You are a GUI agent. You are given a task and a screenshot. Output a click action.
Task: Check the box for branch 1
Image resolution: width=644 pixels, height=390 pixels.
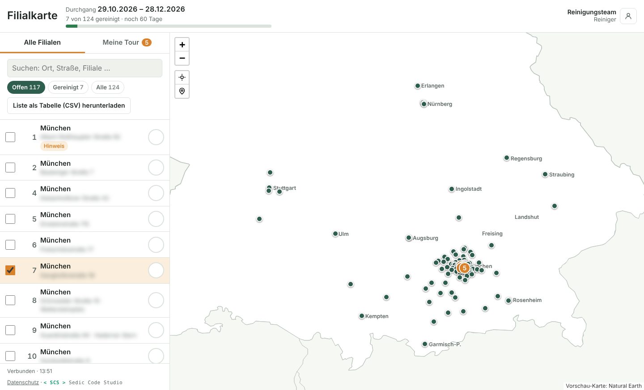10,137
